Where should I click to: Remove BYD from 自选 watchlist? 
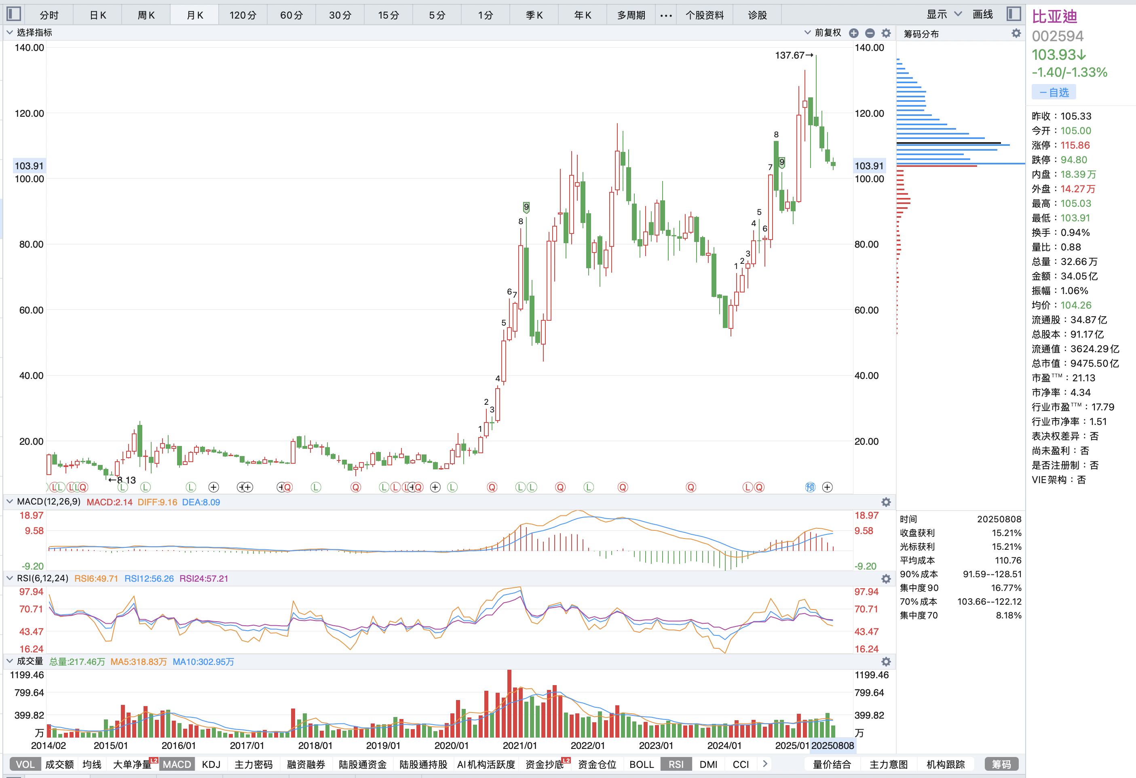[1054, 92]
